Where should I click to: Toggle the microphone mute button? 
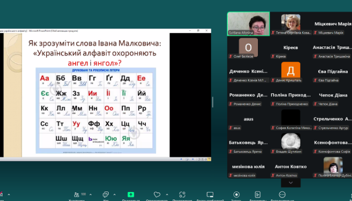tap(1, 194)
